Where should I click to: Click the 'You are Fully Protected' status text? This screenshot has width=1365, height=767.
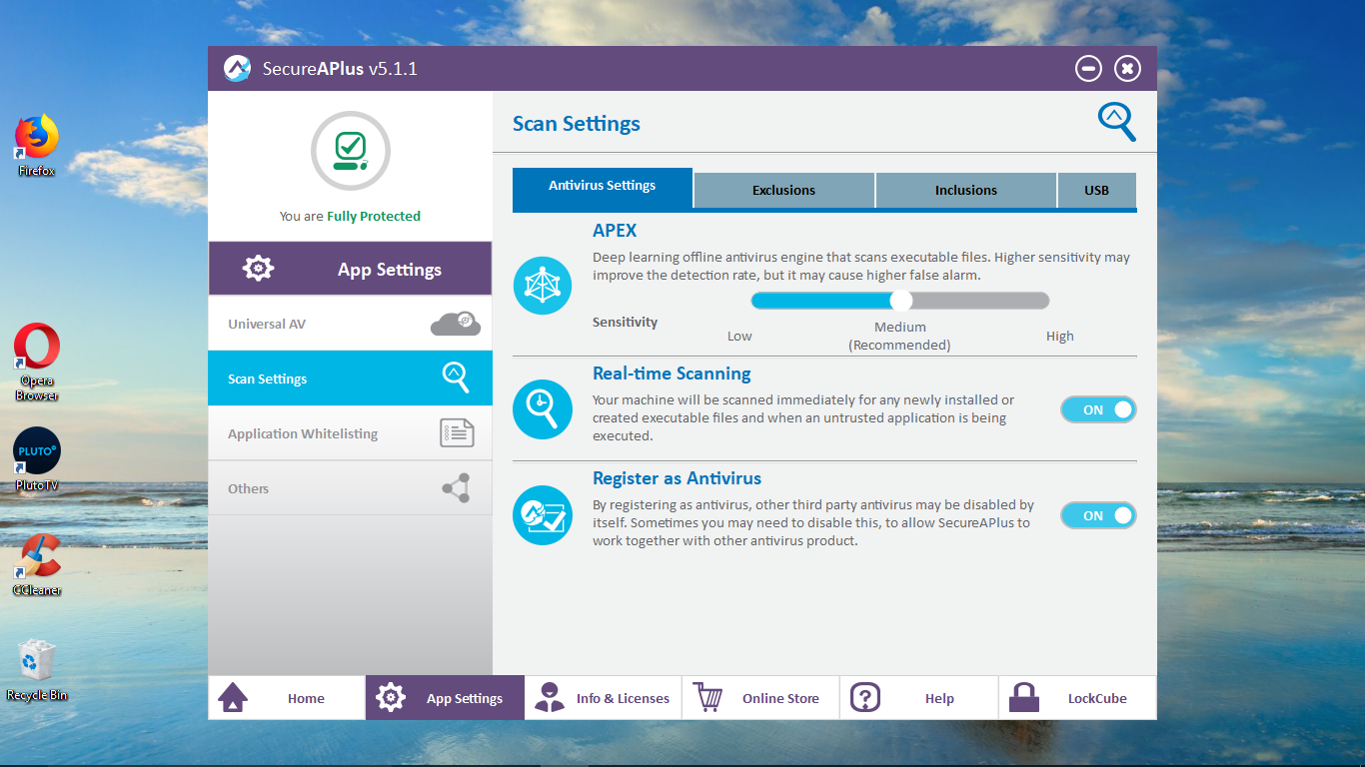[x=350, y=216]
